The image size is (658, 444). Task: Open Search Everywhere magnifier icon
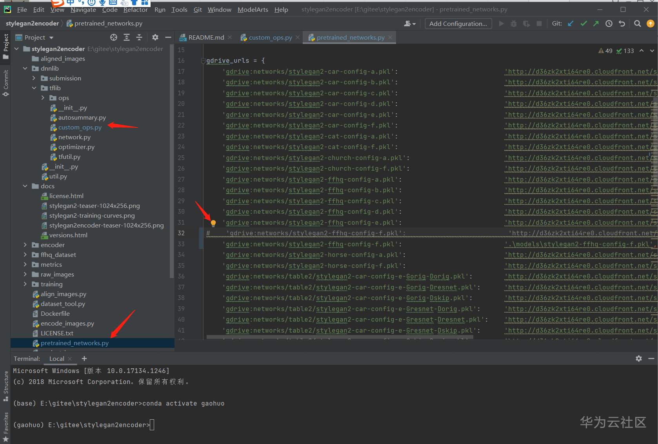coord(638,24)
